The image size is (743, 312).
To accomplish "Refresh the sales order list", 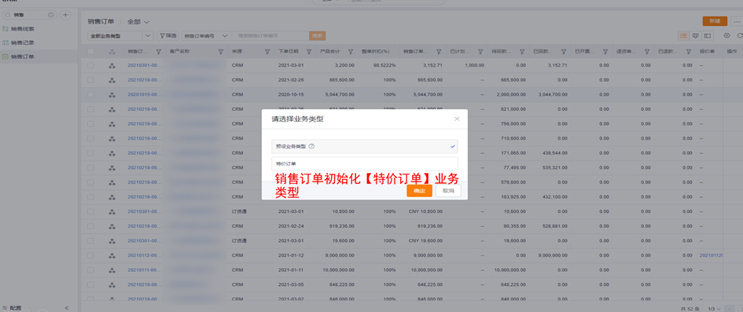I will click(x=739, y=35).
